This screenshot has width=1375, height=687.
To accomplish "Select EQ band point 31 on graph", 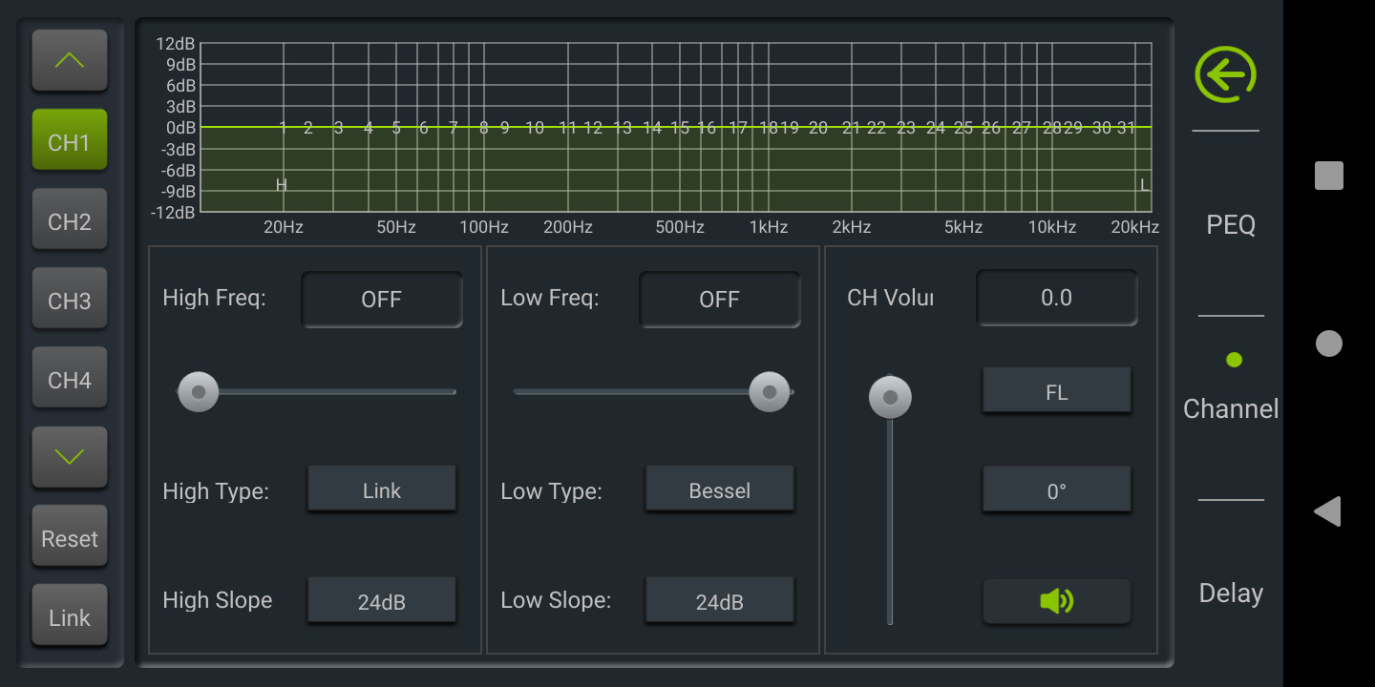I will click(1127, 128).
